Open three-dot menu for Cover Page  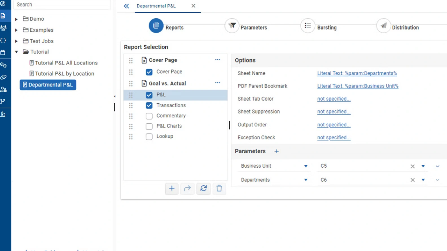pyautogui.click(x=217, y=60)
